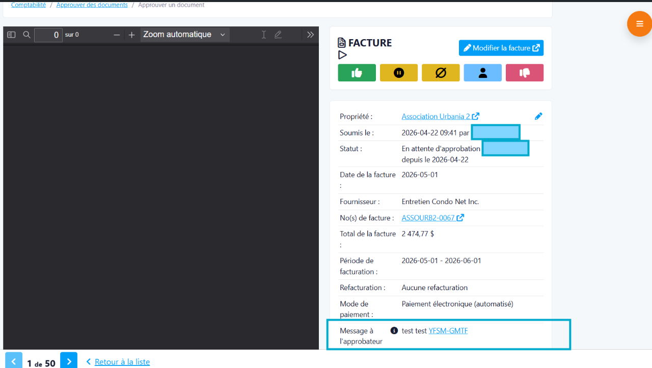Screen dimensions: 652x368
Task: Click the En attente d'approbation status text
Action: 441,149
